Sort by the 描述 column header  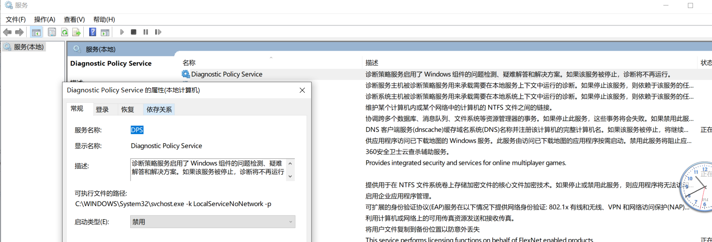point(372,62)
